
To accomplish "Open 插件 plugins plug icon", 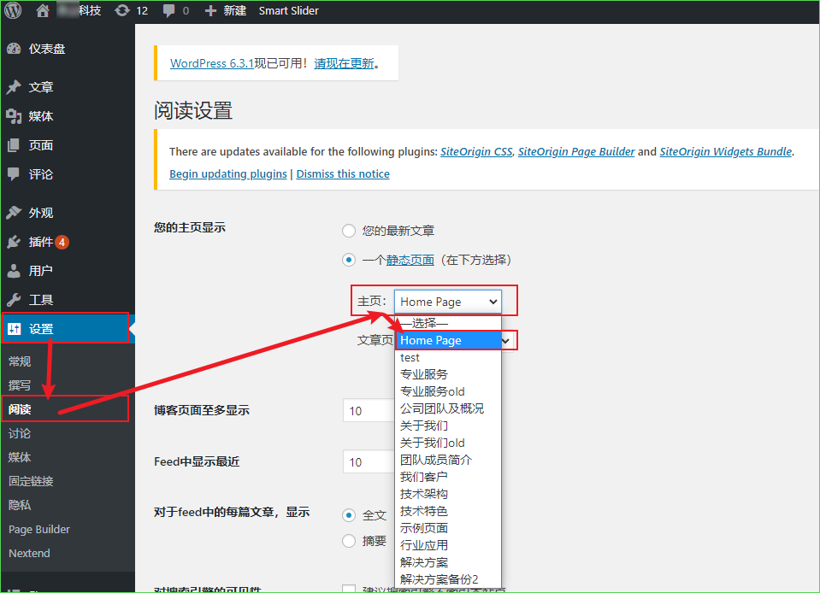I will 15,242.
